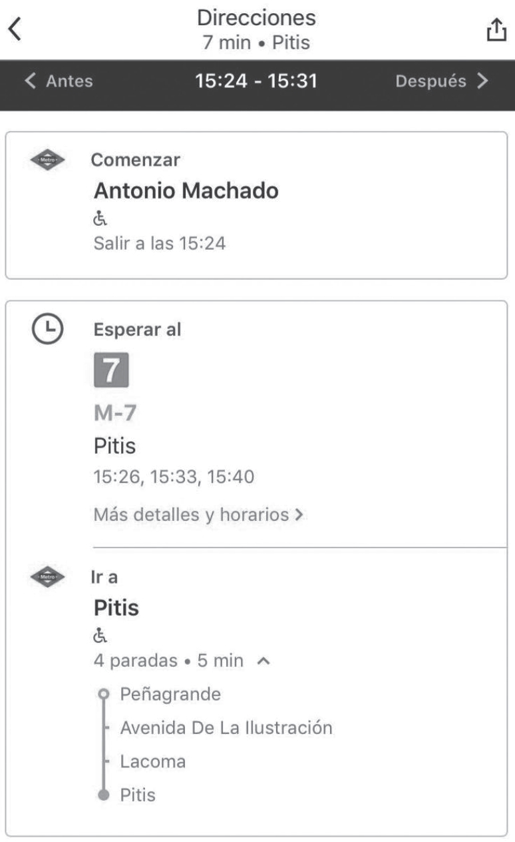Select the final Pitis stop in list
The width and height of the screenshot is (515, 842).
pos(138,795)
